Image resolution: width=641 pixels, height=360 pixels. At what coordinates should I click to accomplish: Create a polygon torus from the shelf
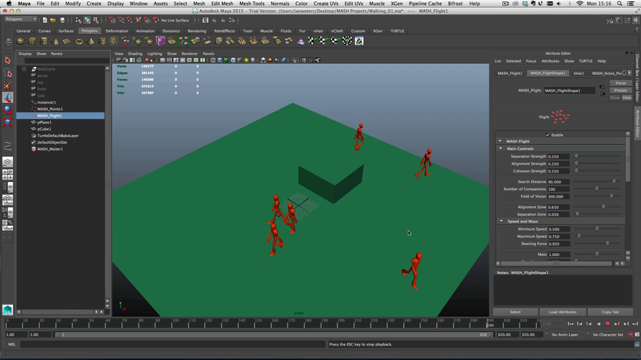pyautogui.click(x=79, y=41)
